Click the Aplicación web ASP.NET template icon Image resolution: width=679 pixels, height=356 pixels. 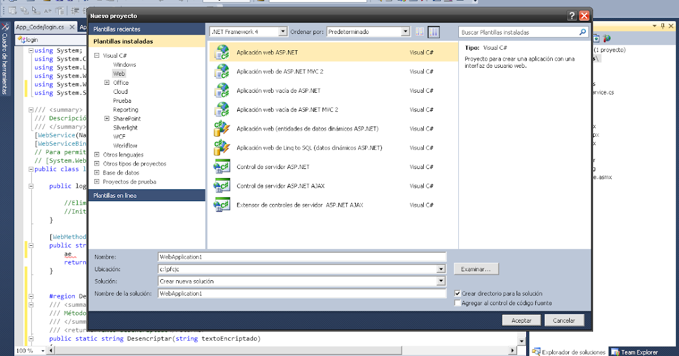click(x=221, y=53)
